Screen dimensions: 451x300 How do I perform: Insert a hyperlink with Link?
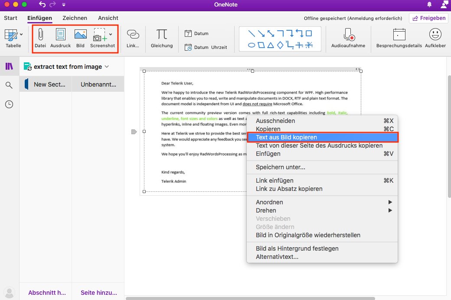pos(133,39)
